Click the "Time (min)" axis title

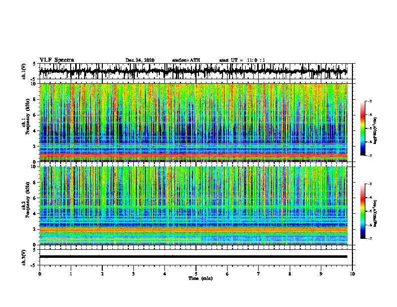tap(201, 278)
